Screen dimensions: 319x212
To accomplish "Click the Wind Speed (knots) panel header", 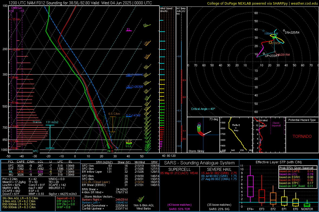I will coord(166,9).
